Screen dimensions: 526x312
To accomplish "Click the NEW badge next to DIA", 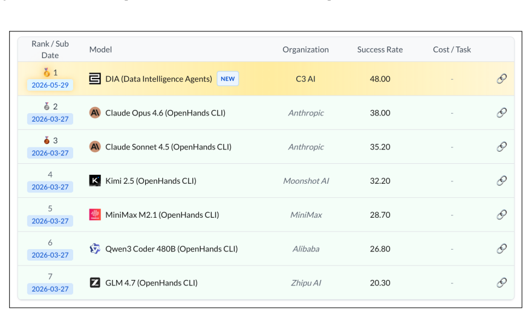I will [x=228, y=79].
